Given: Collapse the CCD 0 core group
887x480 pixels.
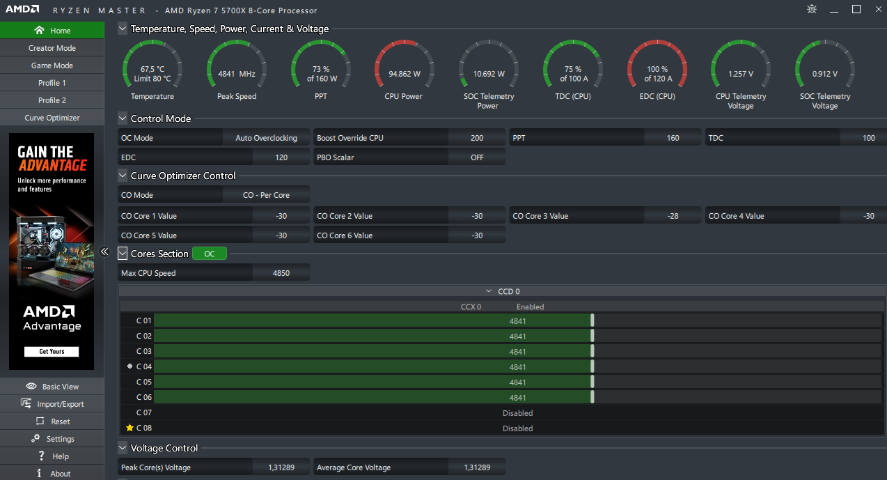Looking at the screenshot, I should point(489,291).
